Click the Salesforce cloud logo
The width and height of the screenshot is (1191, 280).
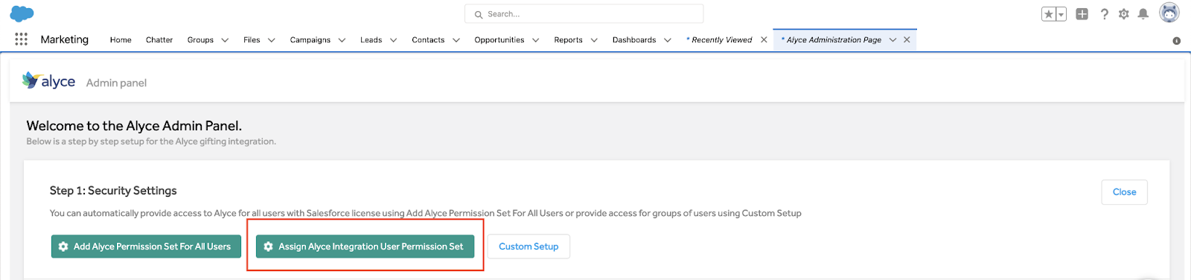click(x=22, y=13)
